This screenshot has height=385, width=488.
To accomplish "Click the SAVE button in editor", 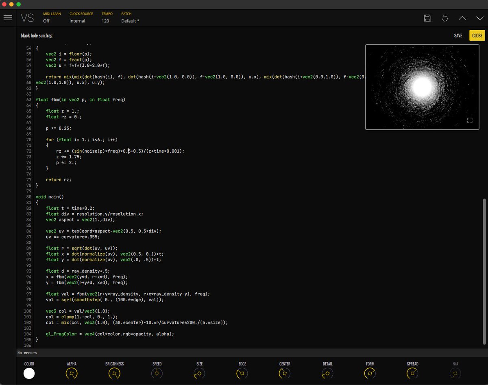I will pos(458,35).
